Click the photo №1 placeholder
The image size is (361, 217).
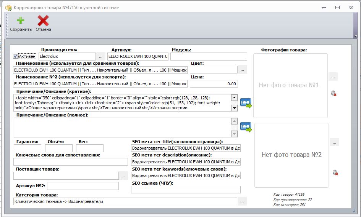coord(290,86)
